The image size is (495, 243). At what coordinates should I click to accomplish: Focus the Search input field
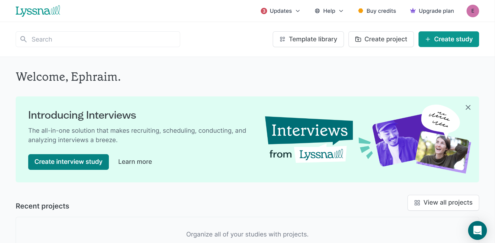(98, 39)
